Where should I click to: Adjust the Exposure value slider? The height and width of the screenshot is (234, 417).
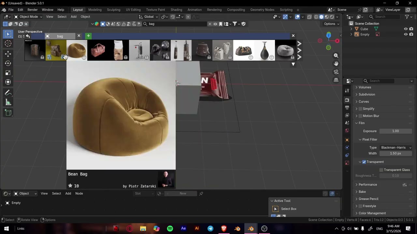pos(395,131)
